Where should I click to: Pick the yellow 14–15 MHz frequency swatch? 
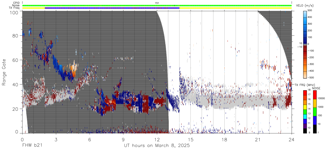point(305,107)
